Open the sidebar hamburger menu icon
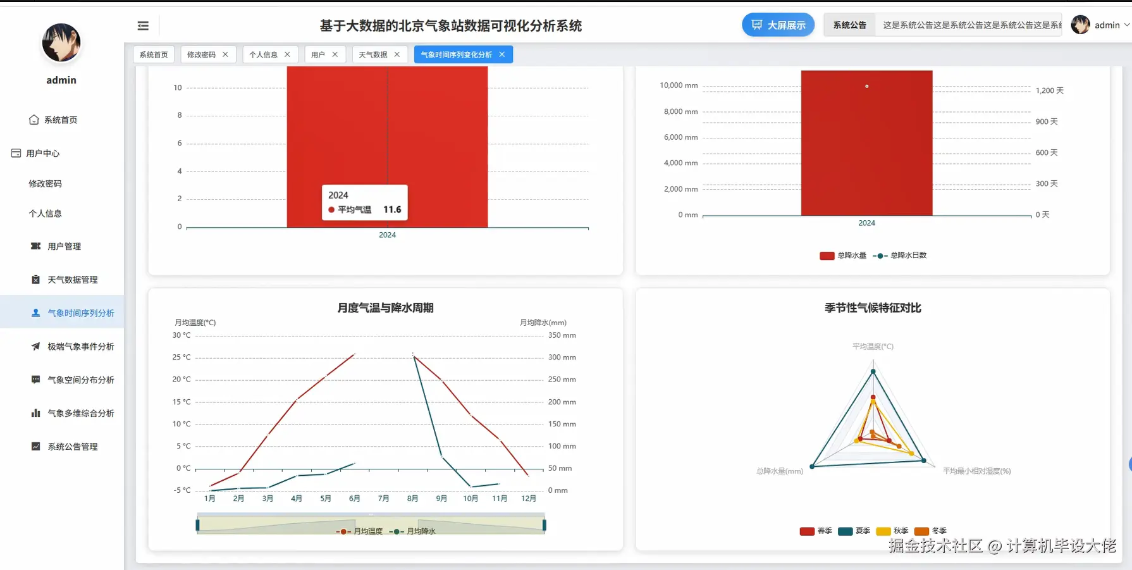This screenshot has height=570, width=1132. coord(142,25)
